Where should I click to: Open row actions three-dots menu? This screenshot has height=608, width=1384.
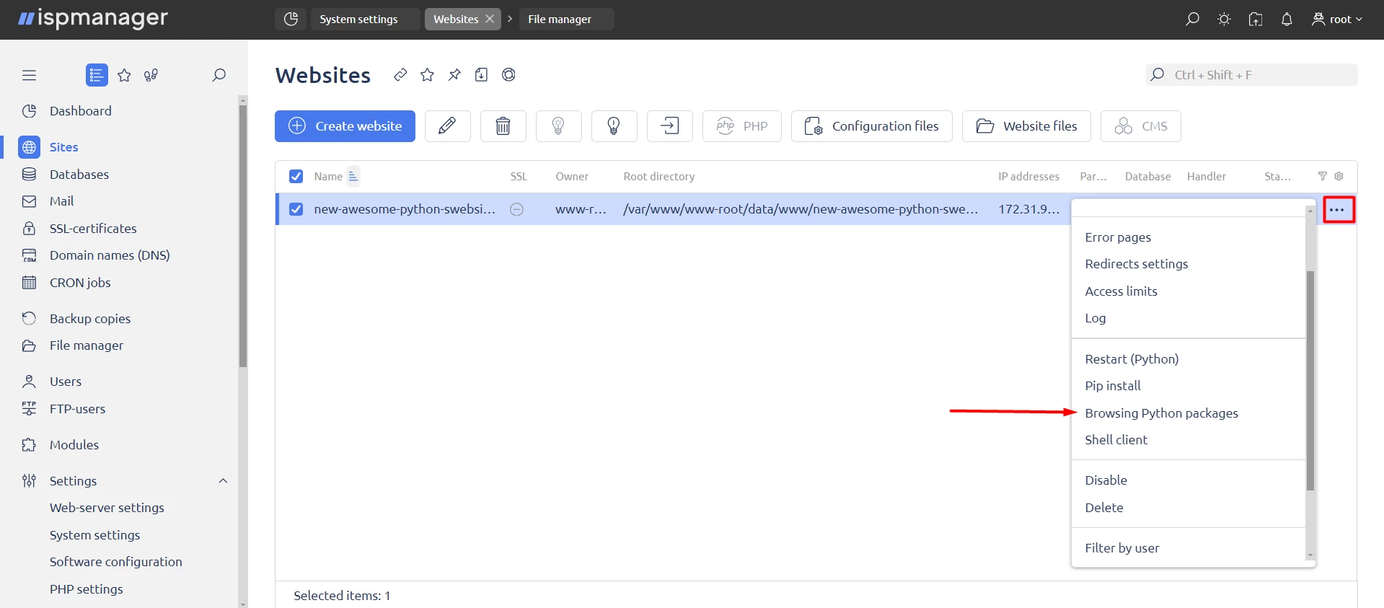pos(1337,210)
